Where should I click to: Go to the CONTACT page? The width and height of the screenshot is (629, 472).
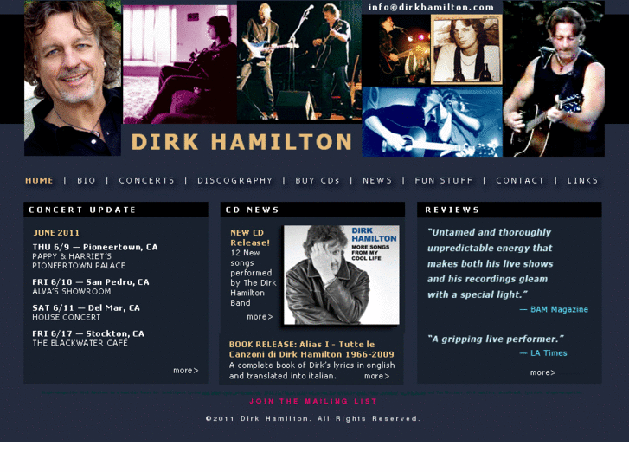[520, 181]
